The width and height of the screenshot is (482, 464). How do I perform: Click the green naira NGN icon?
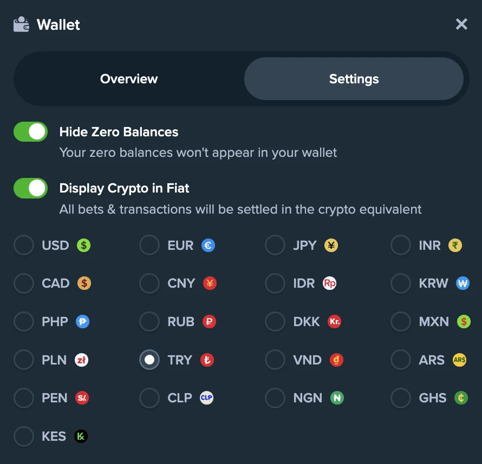[337, 398]
